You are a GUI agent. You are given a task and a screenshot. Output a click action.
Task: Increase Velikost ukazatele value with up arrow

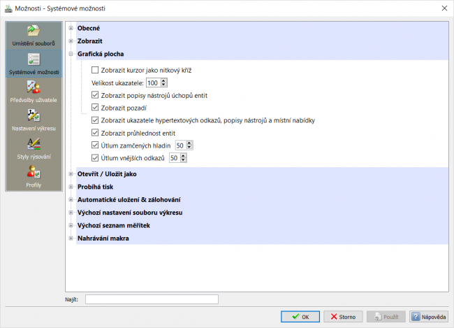pos(163,81)
